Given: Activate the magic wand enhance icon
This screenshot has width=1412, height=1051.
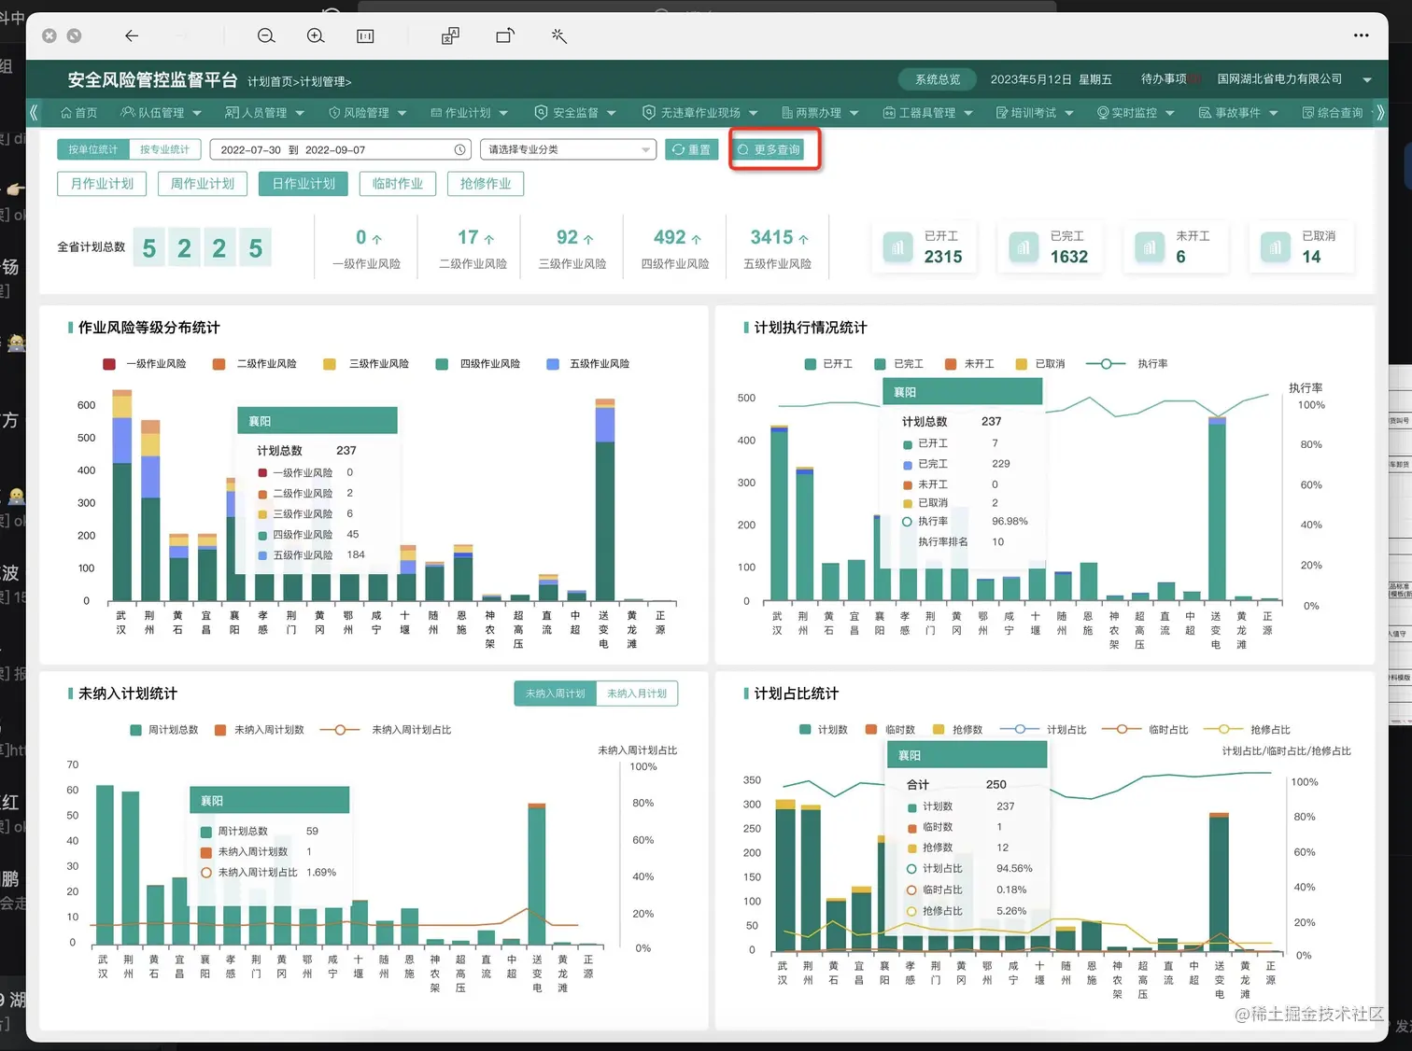Looking at the screenshot, I should click(x=558, y=35).
